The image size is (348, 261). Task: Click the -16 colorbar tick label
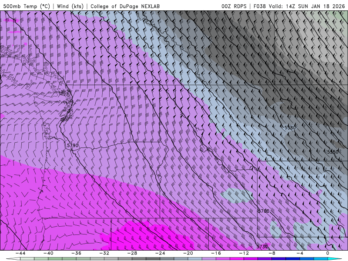(216, 253)
